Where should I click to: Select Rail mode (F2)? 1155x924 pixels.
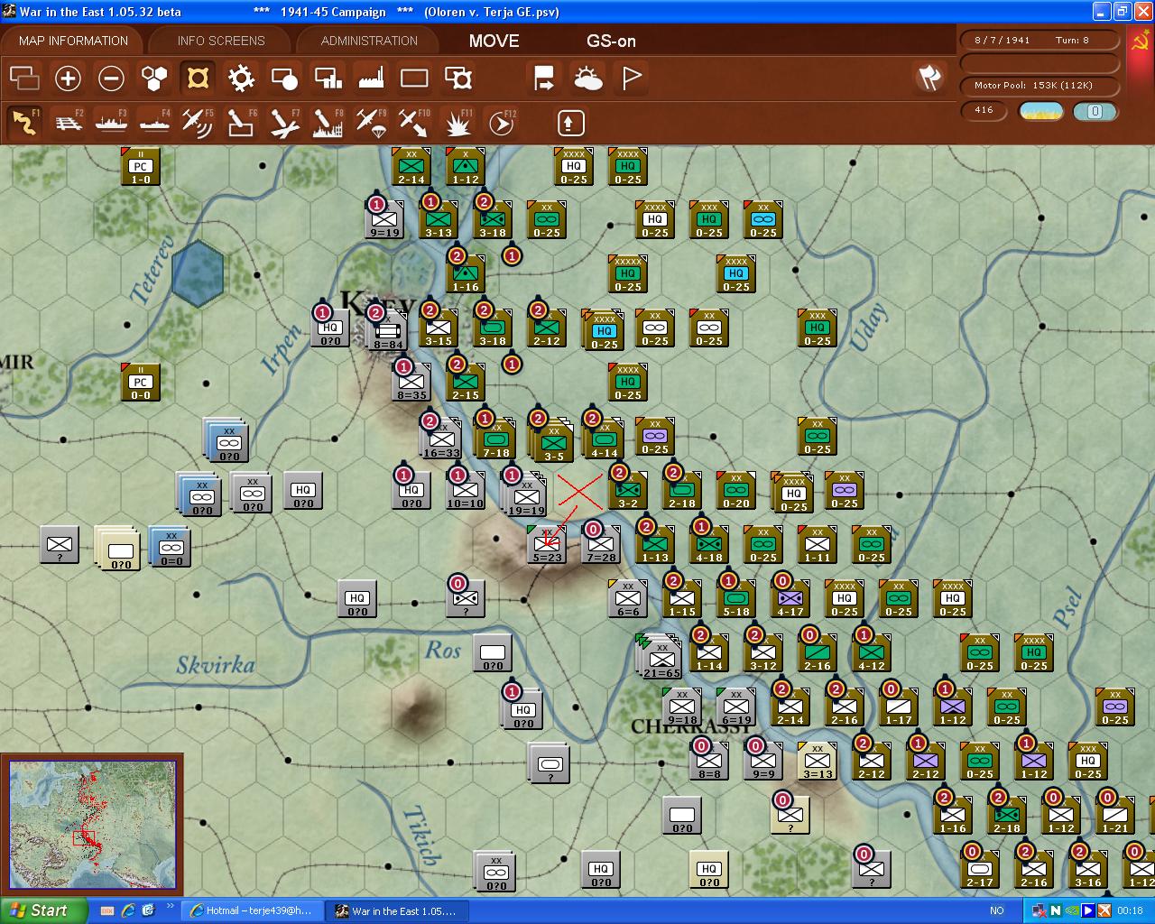click(x=68, y=123)
